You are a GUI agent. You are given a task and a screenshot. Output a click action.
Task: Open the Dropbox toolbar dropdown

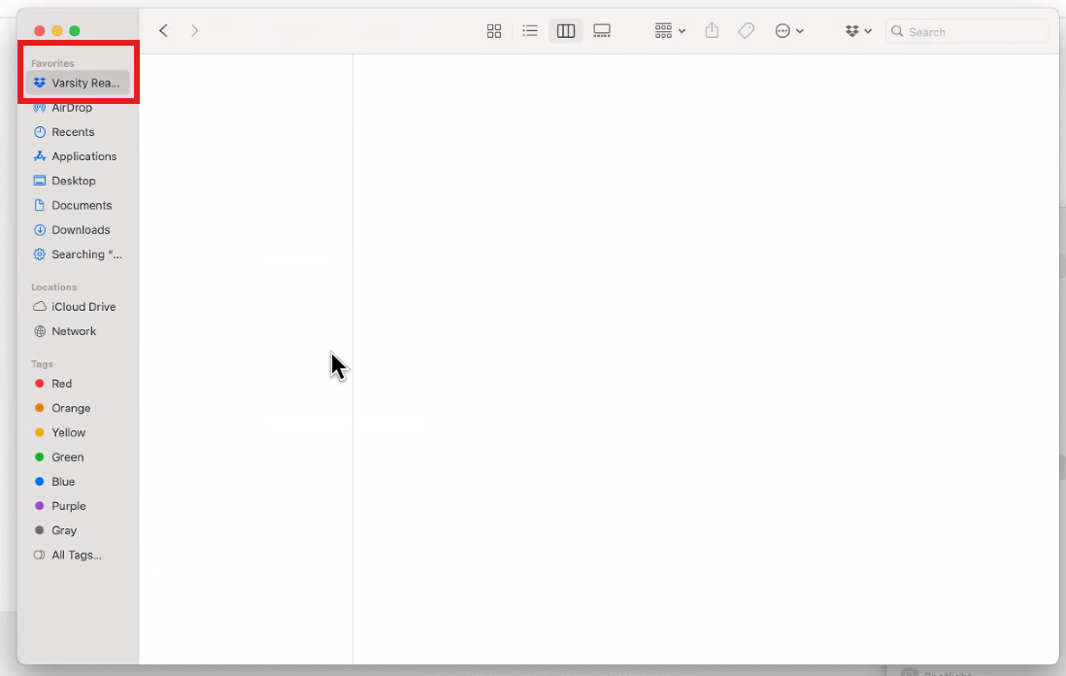pos(857,31)
